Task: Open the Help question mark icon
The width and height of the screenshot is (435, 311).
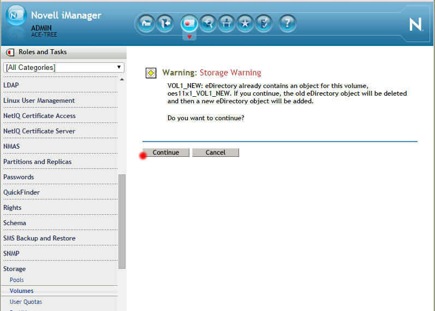Action: point(288,24)
